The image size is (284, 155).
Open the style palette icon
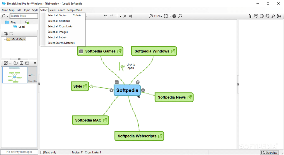[268, 16]
